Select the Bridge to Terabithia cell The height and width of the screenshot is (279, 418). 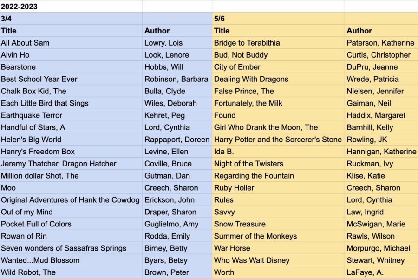278,43
